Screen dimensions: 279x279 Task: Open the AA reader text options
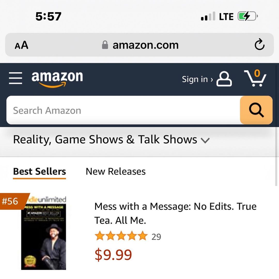click(x=21, y=45)
